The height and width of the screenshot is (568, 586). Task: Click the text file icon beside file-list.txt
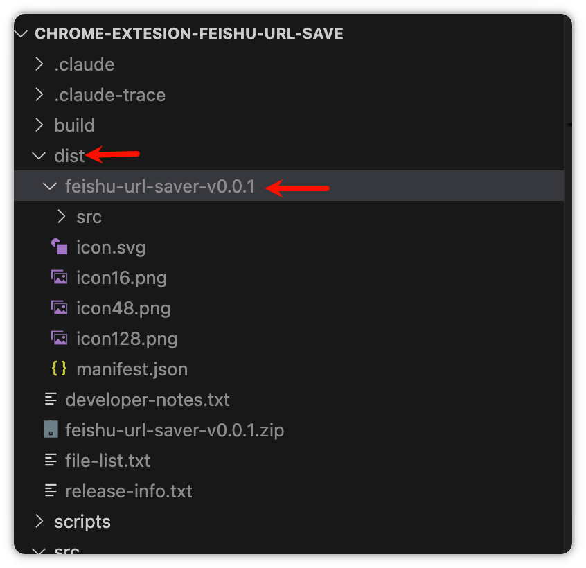tap(50, 461)
